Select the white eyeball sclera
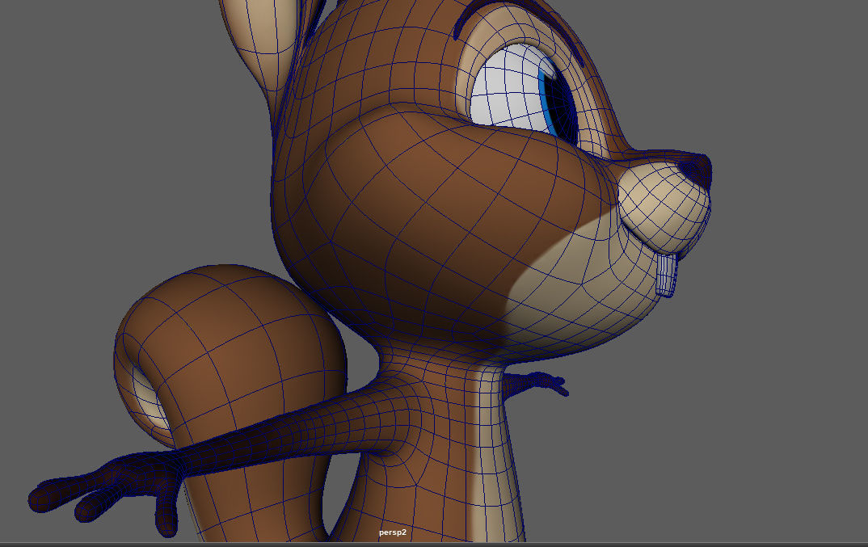Viewport: 868px width, 547px height. pos(508,87)
